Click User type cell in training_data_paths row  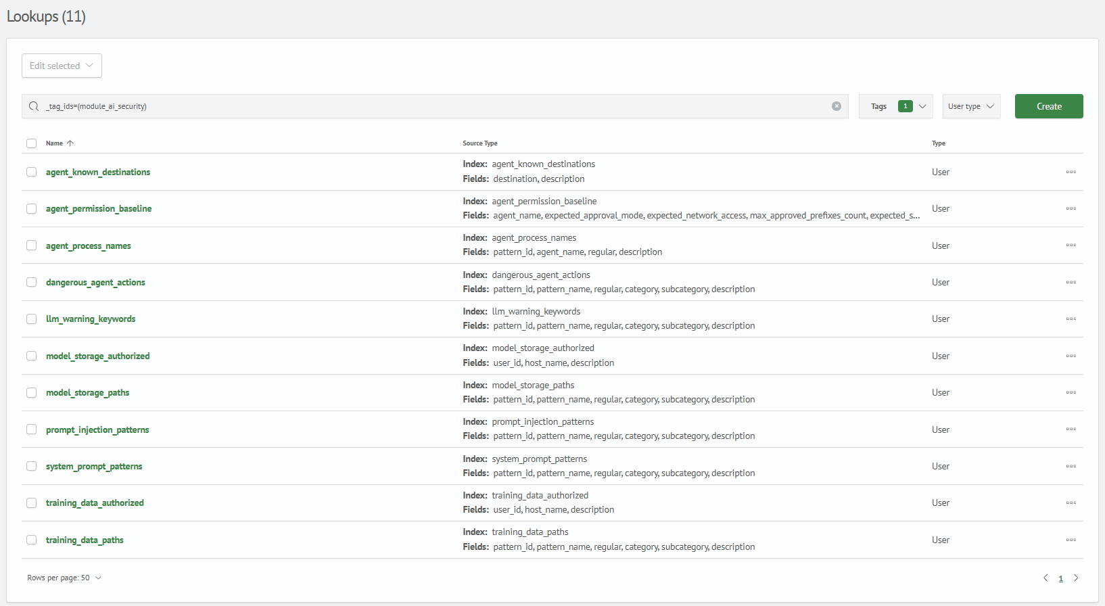click(x=941, y=540)
